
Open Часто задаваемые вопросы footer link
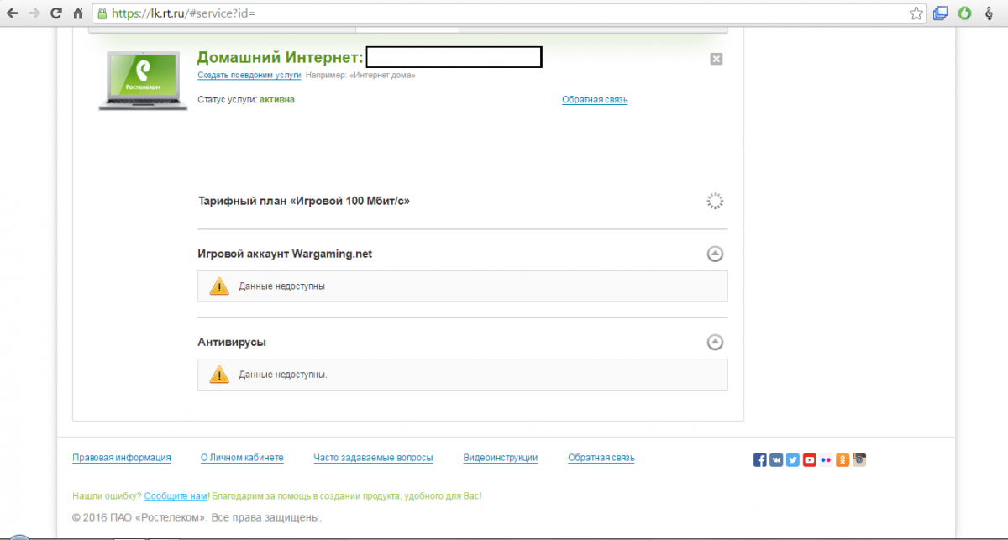pos(373,458)
